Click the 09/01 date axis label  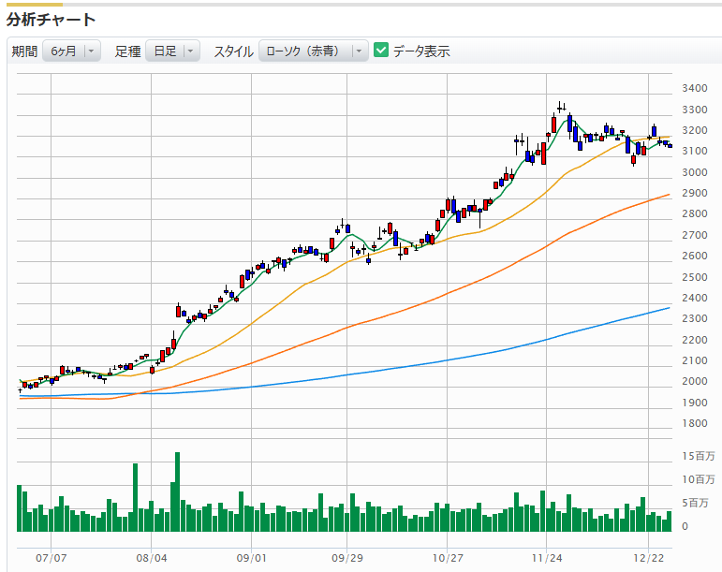coord(249,557)
